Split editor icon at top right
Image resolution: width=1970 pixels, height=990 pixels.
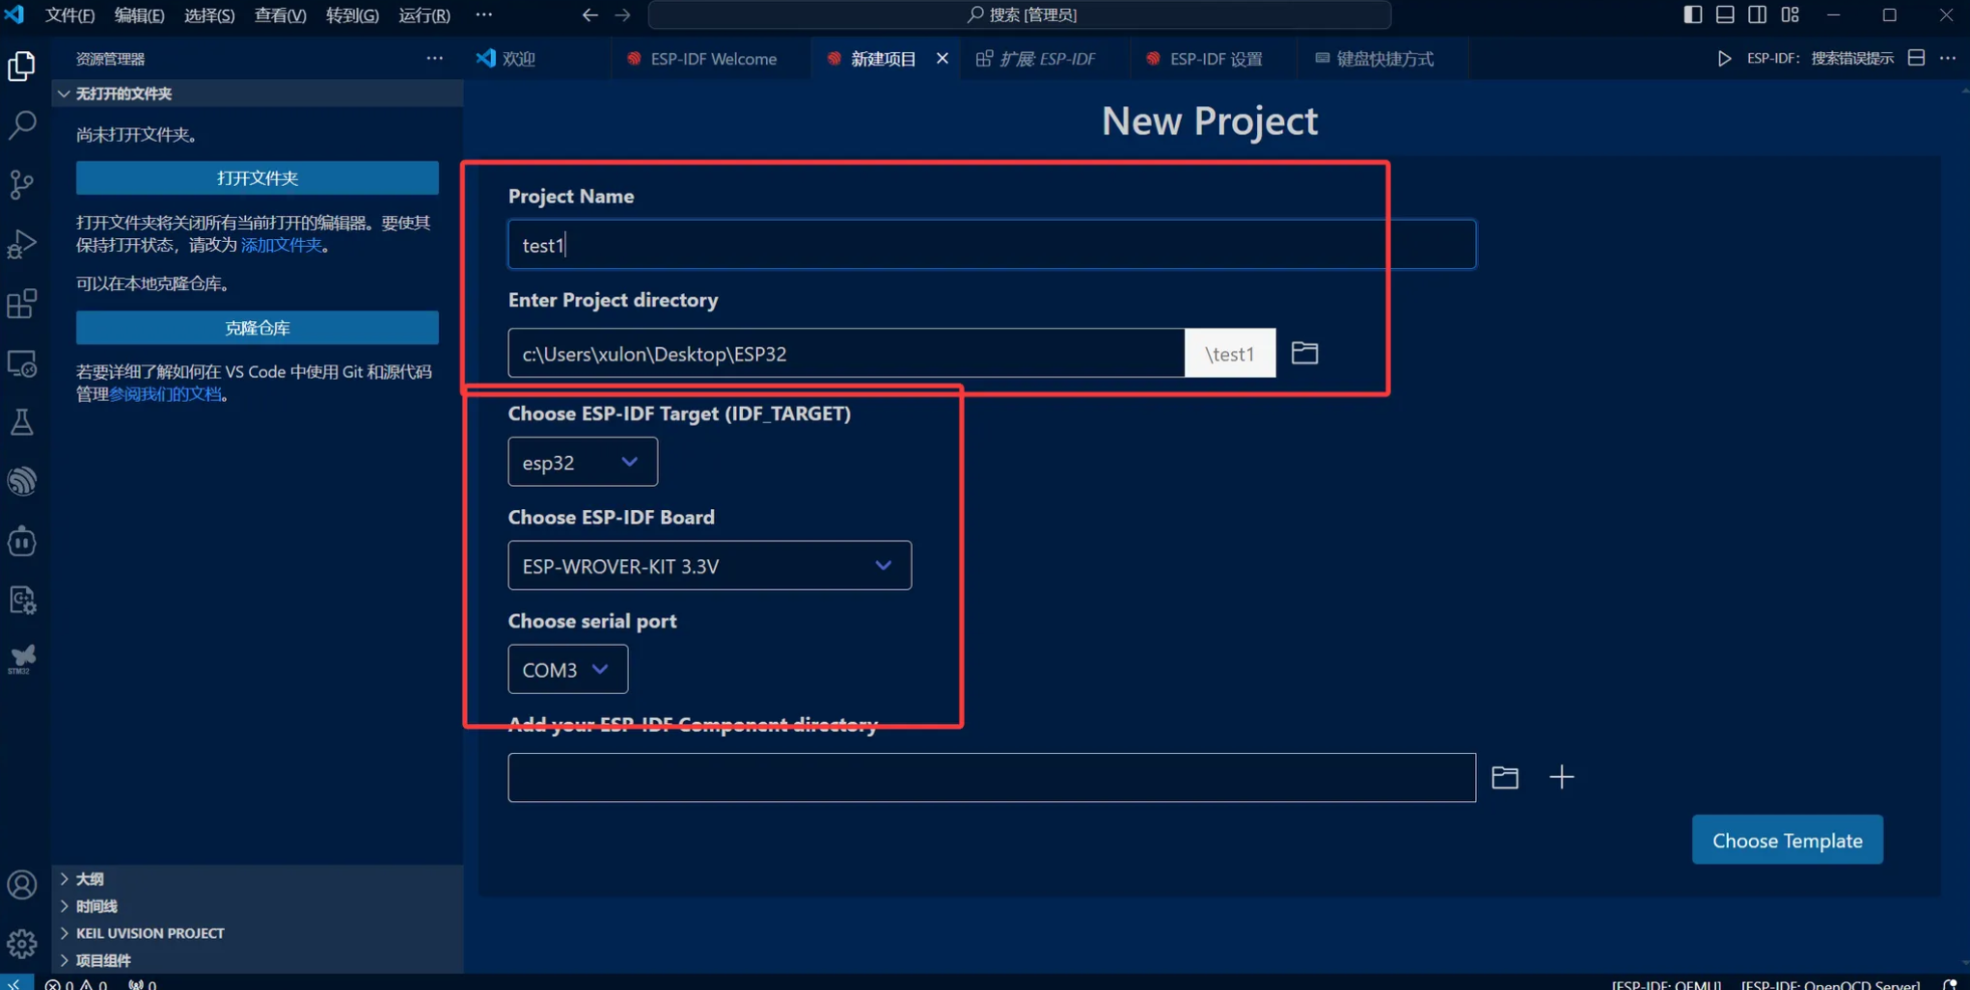(1917, 59)
